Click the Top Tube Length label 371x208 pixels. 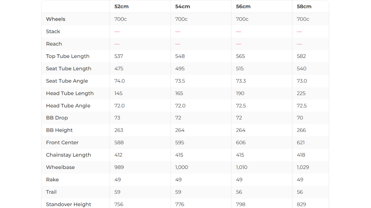point(68,56)
